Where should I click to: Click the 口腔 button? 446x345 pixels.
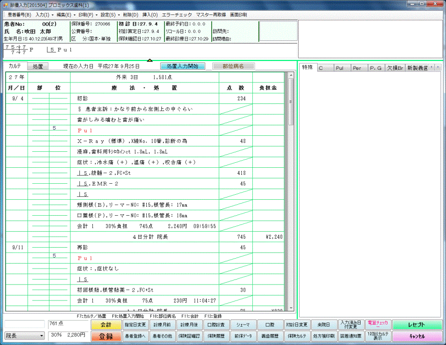270,325
